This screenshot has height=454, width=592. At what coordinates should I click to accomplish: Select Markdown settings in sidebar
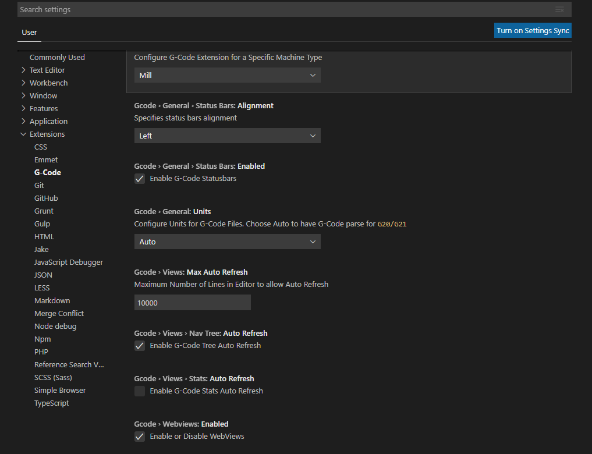tap(52, 300)
